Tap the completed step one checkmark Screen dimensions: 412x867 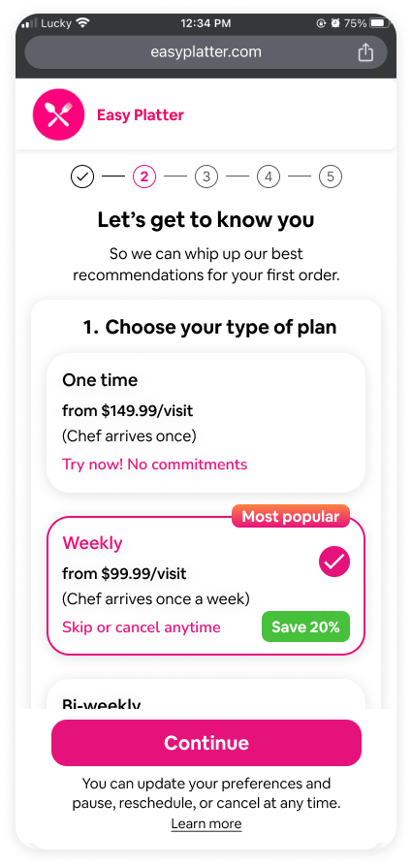[x=81, y=177]
